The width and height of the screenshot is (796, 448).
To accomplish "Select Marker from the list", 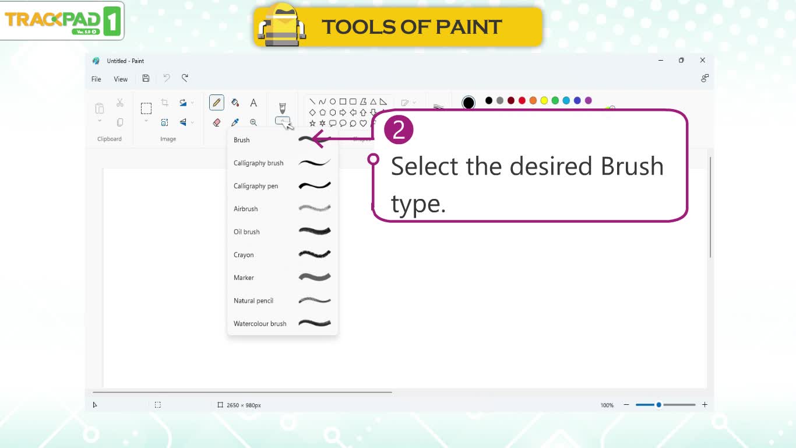I will 283,278.
